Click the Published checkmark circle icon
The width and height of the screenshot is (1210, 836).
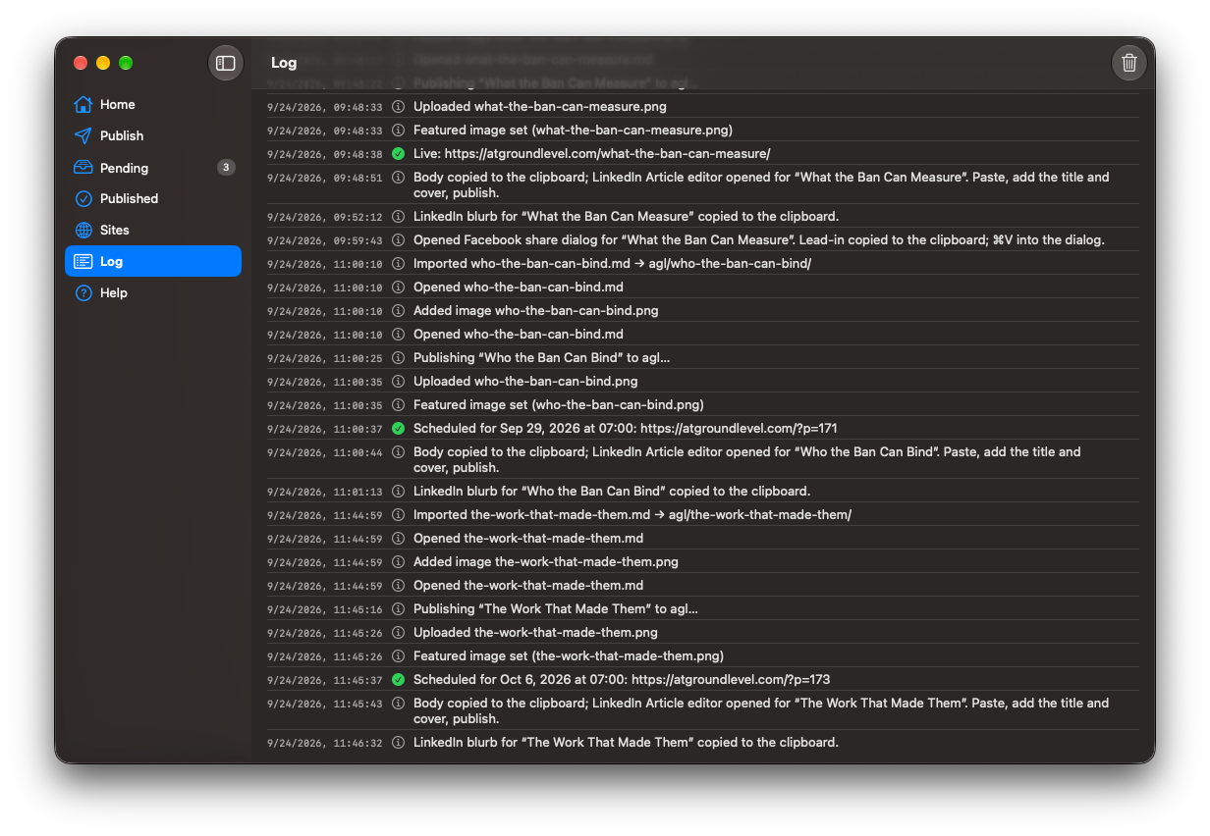pos(83,198)
